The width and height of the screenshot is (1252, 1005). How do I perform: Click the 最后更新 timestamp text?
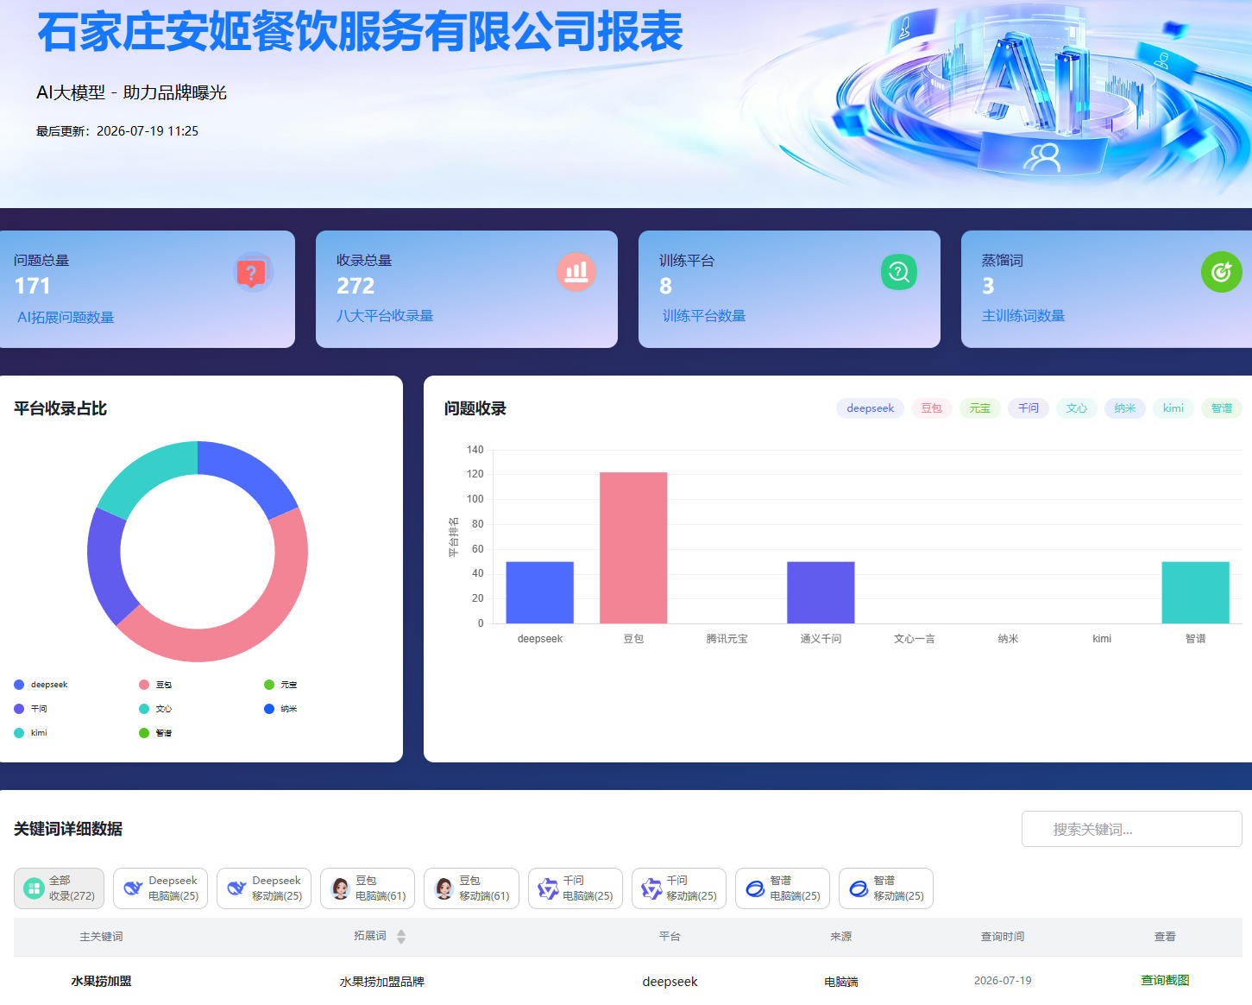[x=117, y=131]
